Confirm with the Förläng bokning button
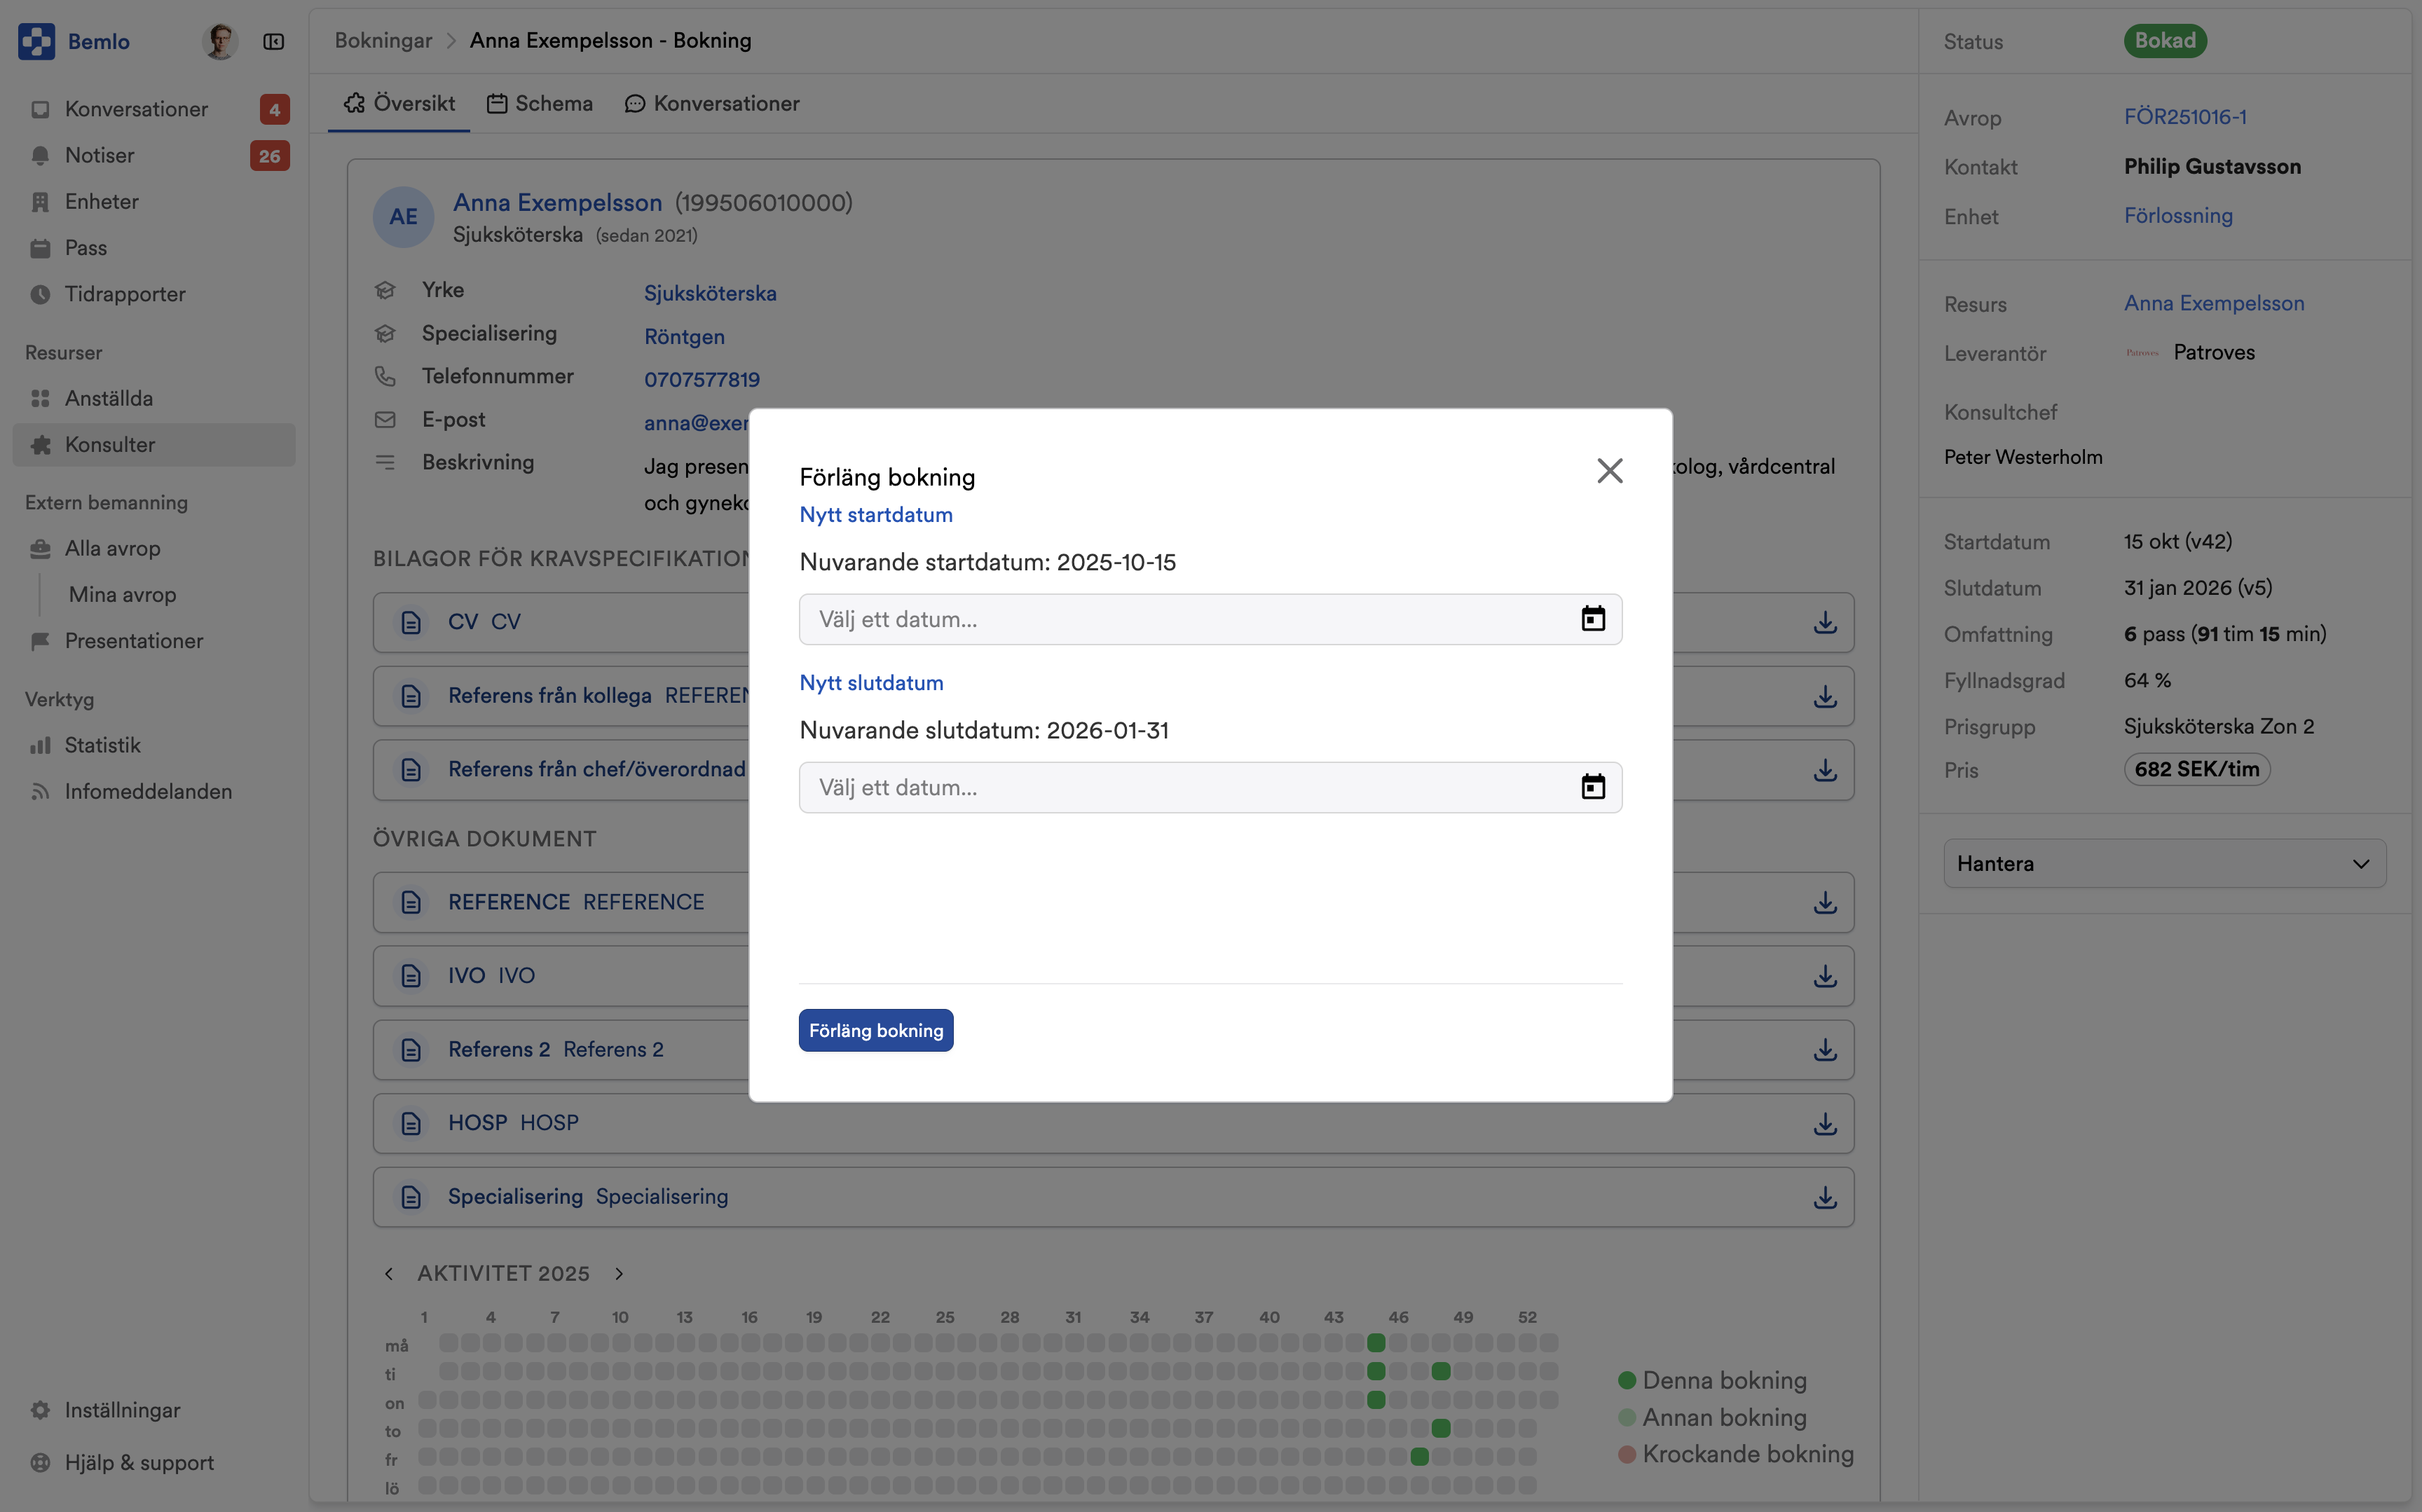This screenshot has width=2422, height=1512. coord(876,1030)
